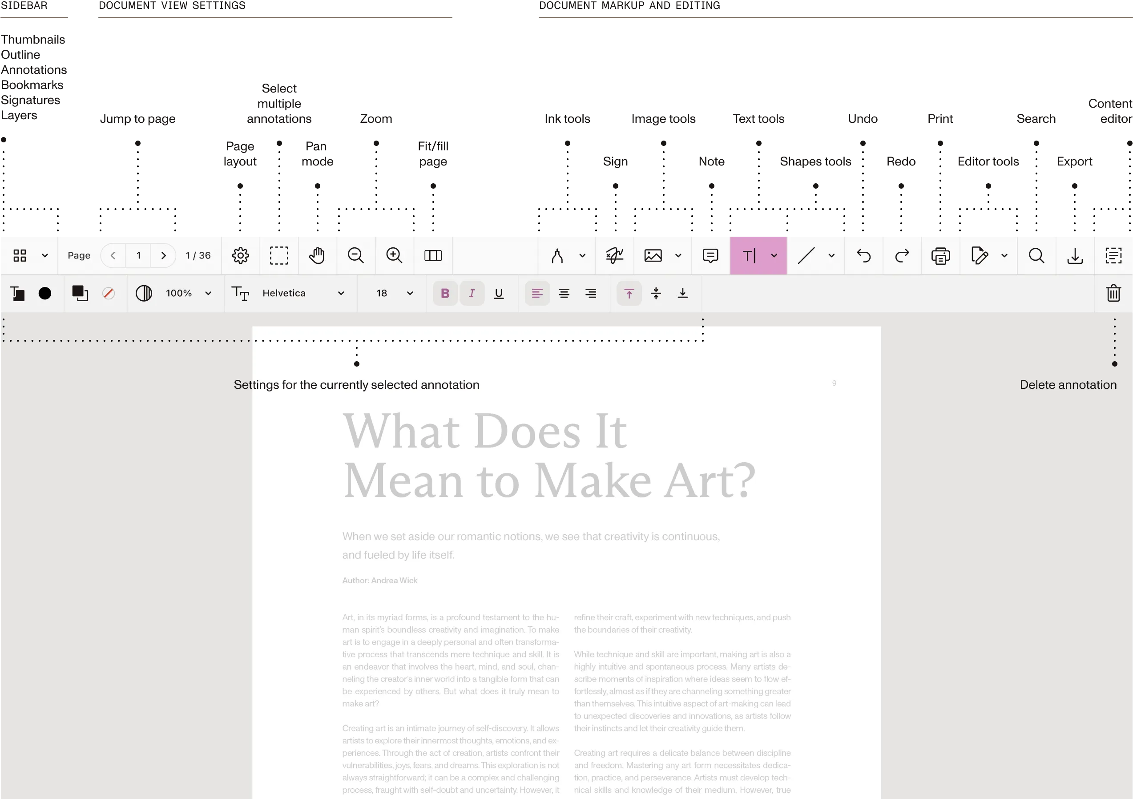Click the opacity half-circle icon
Viewport: 1133px width, 799px height.
click(144, 293)
